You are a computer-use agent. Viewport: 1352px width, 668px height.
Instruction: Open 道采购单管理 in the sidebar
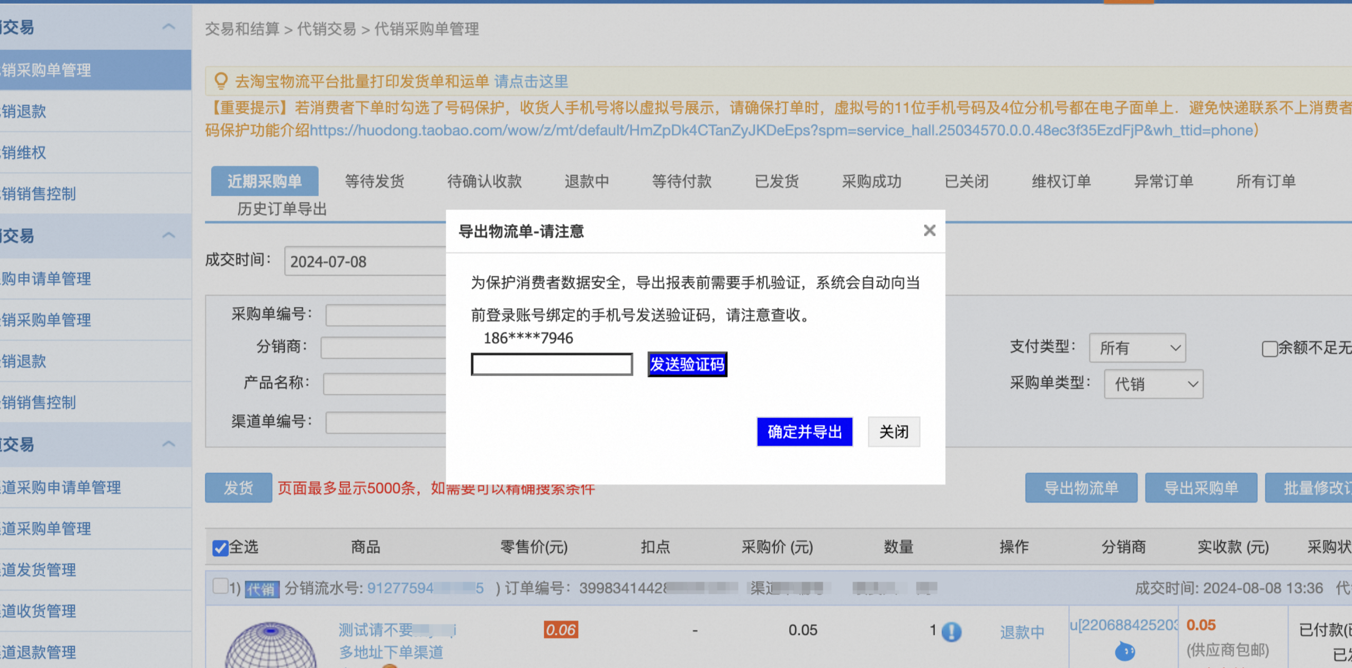(95, 528)
